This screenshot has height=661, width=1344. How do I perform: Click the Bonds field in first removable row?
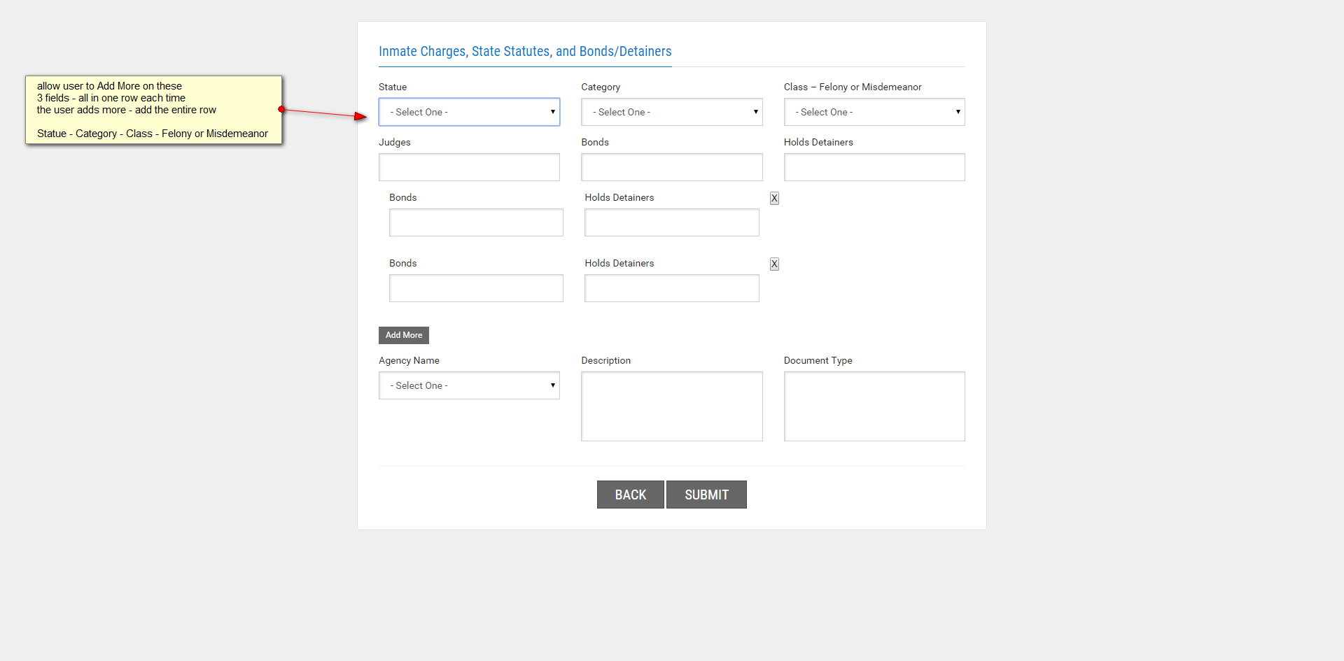(x=476, y=222)
